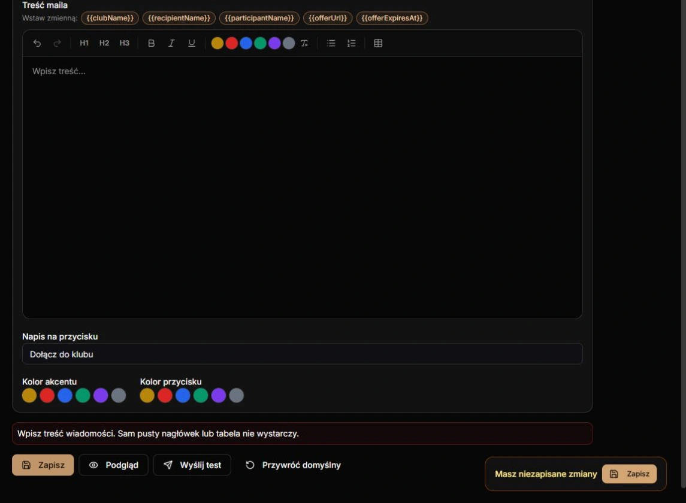The height and width of the screenshot is (503, 686).
Task: Restore defaults via Przywróć domyślny
Action: coord(293,465)
